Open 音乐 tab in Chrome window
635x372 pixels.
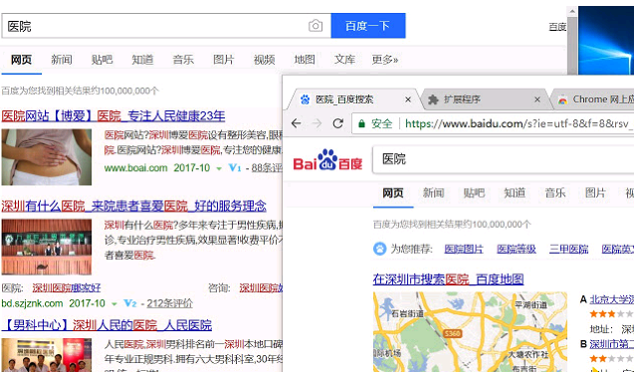point(555,193)
